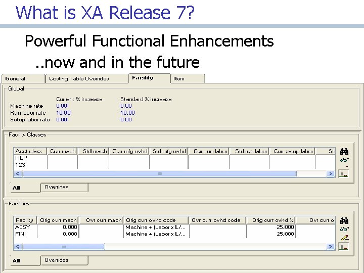This screenshot has width=364, height=273.
Task: Click the Ovr curr mach column header
Action: [x=101, y=220]
